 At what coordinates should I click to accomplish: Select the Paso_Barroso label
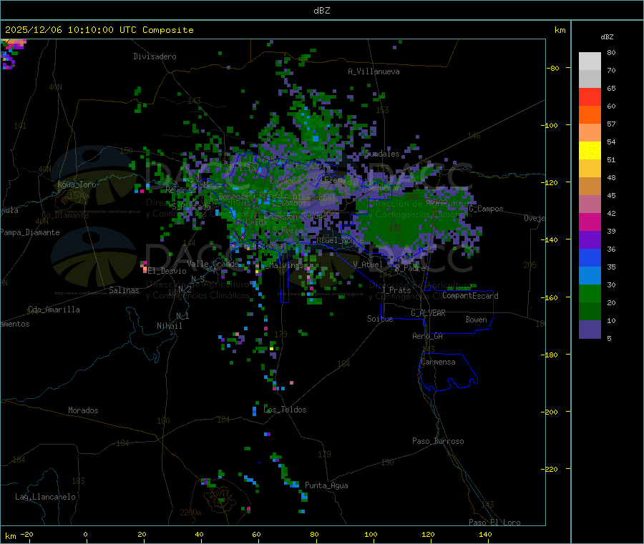tap(438, 441)
